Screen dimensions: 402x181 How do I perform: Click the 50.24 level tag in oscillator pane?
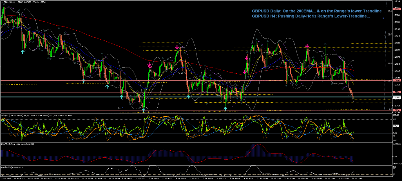pos(396,126)
